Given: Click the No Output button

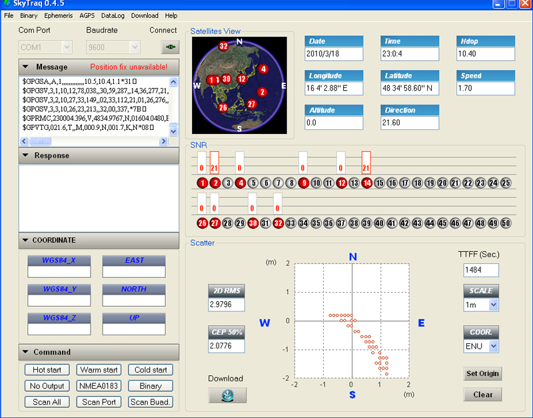Looking at the screenshot, I should pyautogui.click(x=47, y=386).
